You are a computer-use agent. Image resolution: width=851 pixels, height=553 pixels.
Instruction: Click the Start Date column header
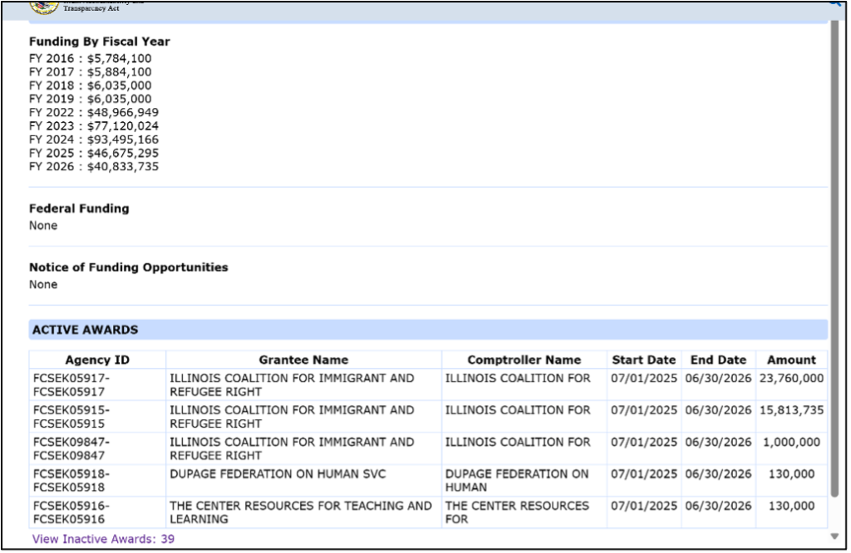point(644,360)
